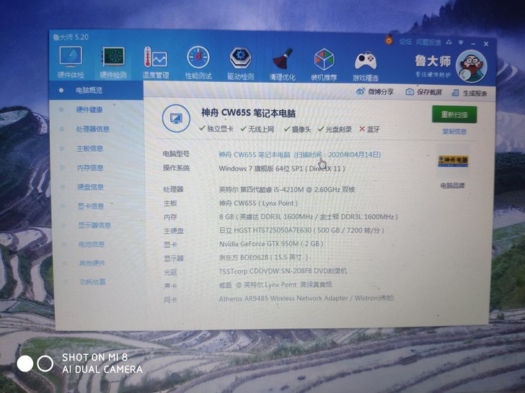The height and width of the screenshot is (393, 525).
Task: Click Nvidia GeForce GTX 950M line
Action: coord(271,244)
